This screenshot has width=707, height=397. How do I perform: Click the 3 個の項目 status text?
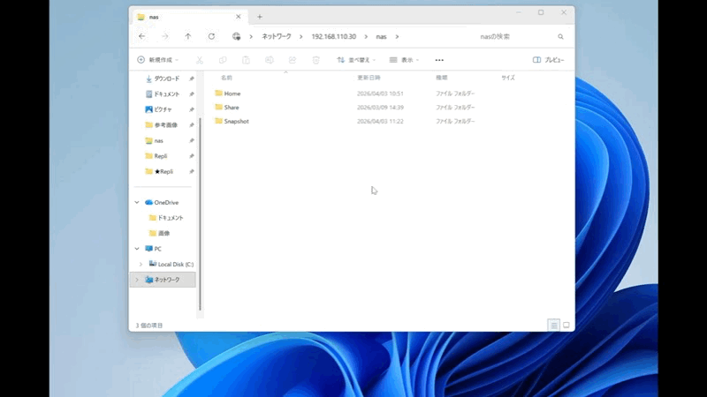point(149,326)
